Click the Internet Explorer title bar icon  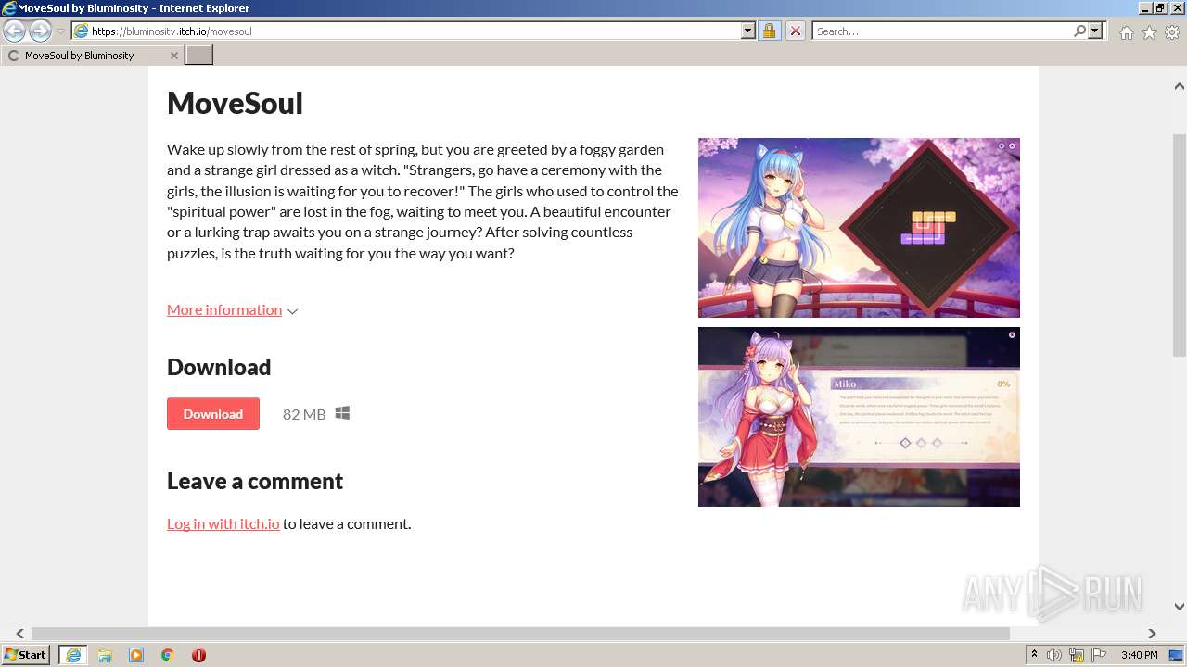point(9,8)
